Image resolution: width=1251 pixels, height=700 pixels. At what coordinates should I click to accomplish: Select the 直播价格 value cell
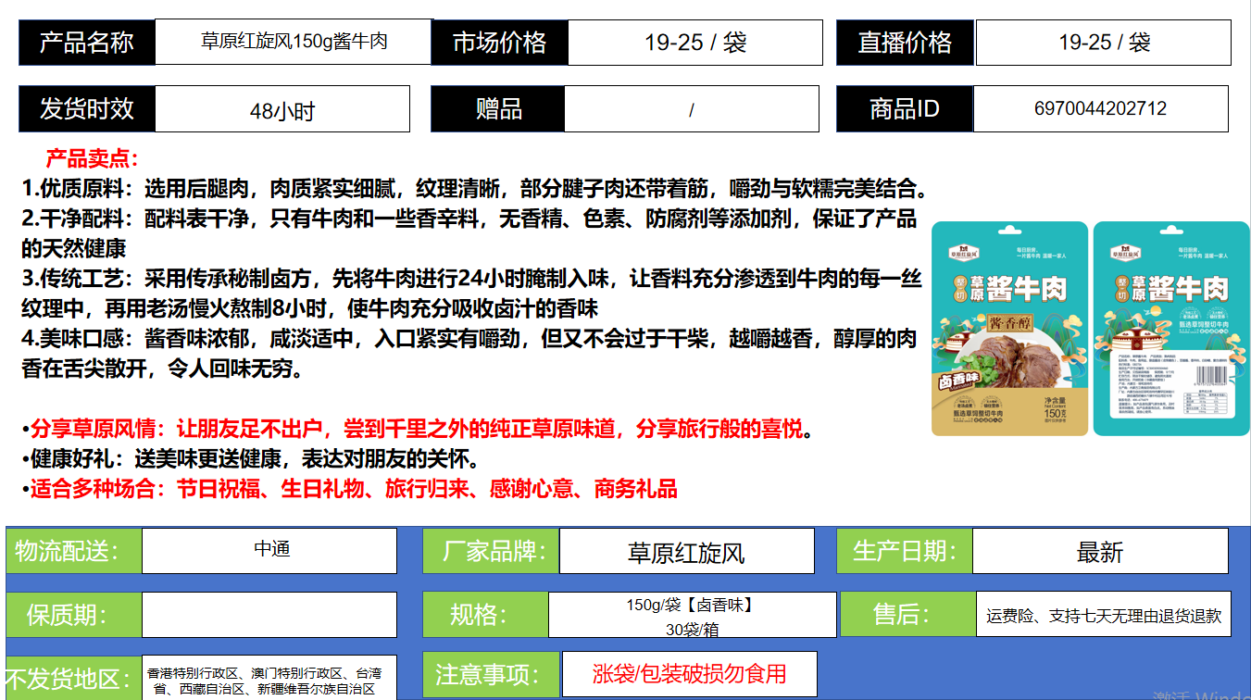coord(1103,43)
